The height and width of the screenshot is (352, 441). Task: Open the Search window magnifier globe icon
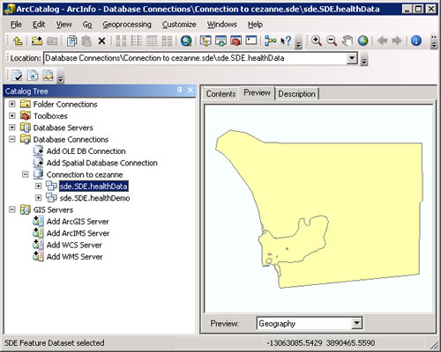(186, 40)
